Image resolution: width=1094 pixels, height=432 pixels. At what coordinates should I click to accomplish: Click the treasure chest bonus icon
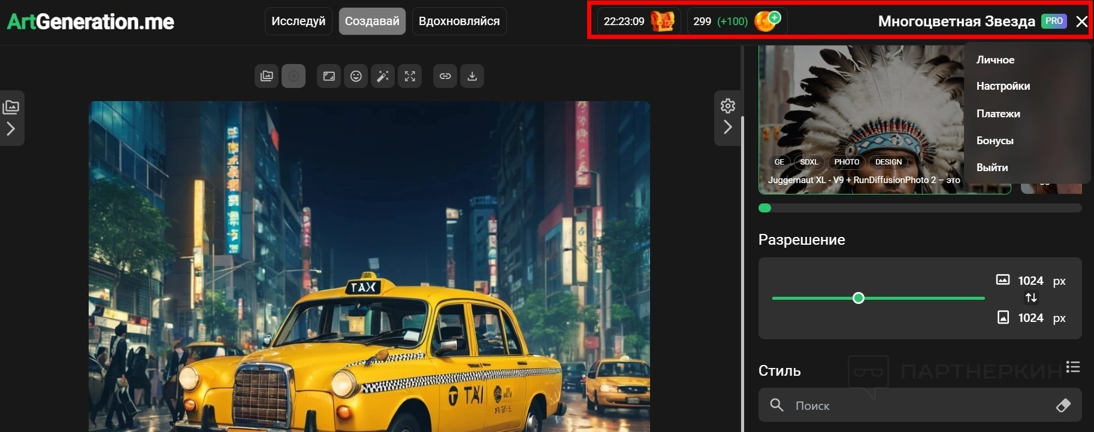[x=663, y=22]
